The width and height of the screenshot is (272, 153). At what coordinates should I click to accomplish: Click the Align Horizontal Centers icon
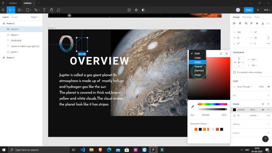tap(240, 23)
